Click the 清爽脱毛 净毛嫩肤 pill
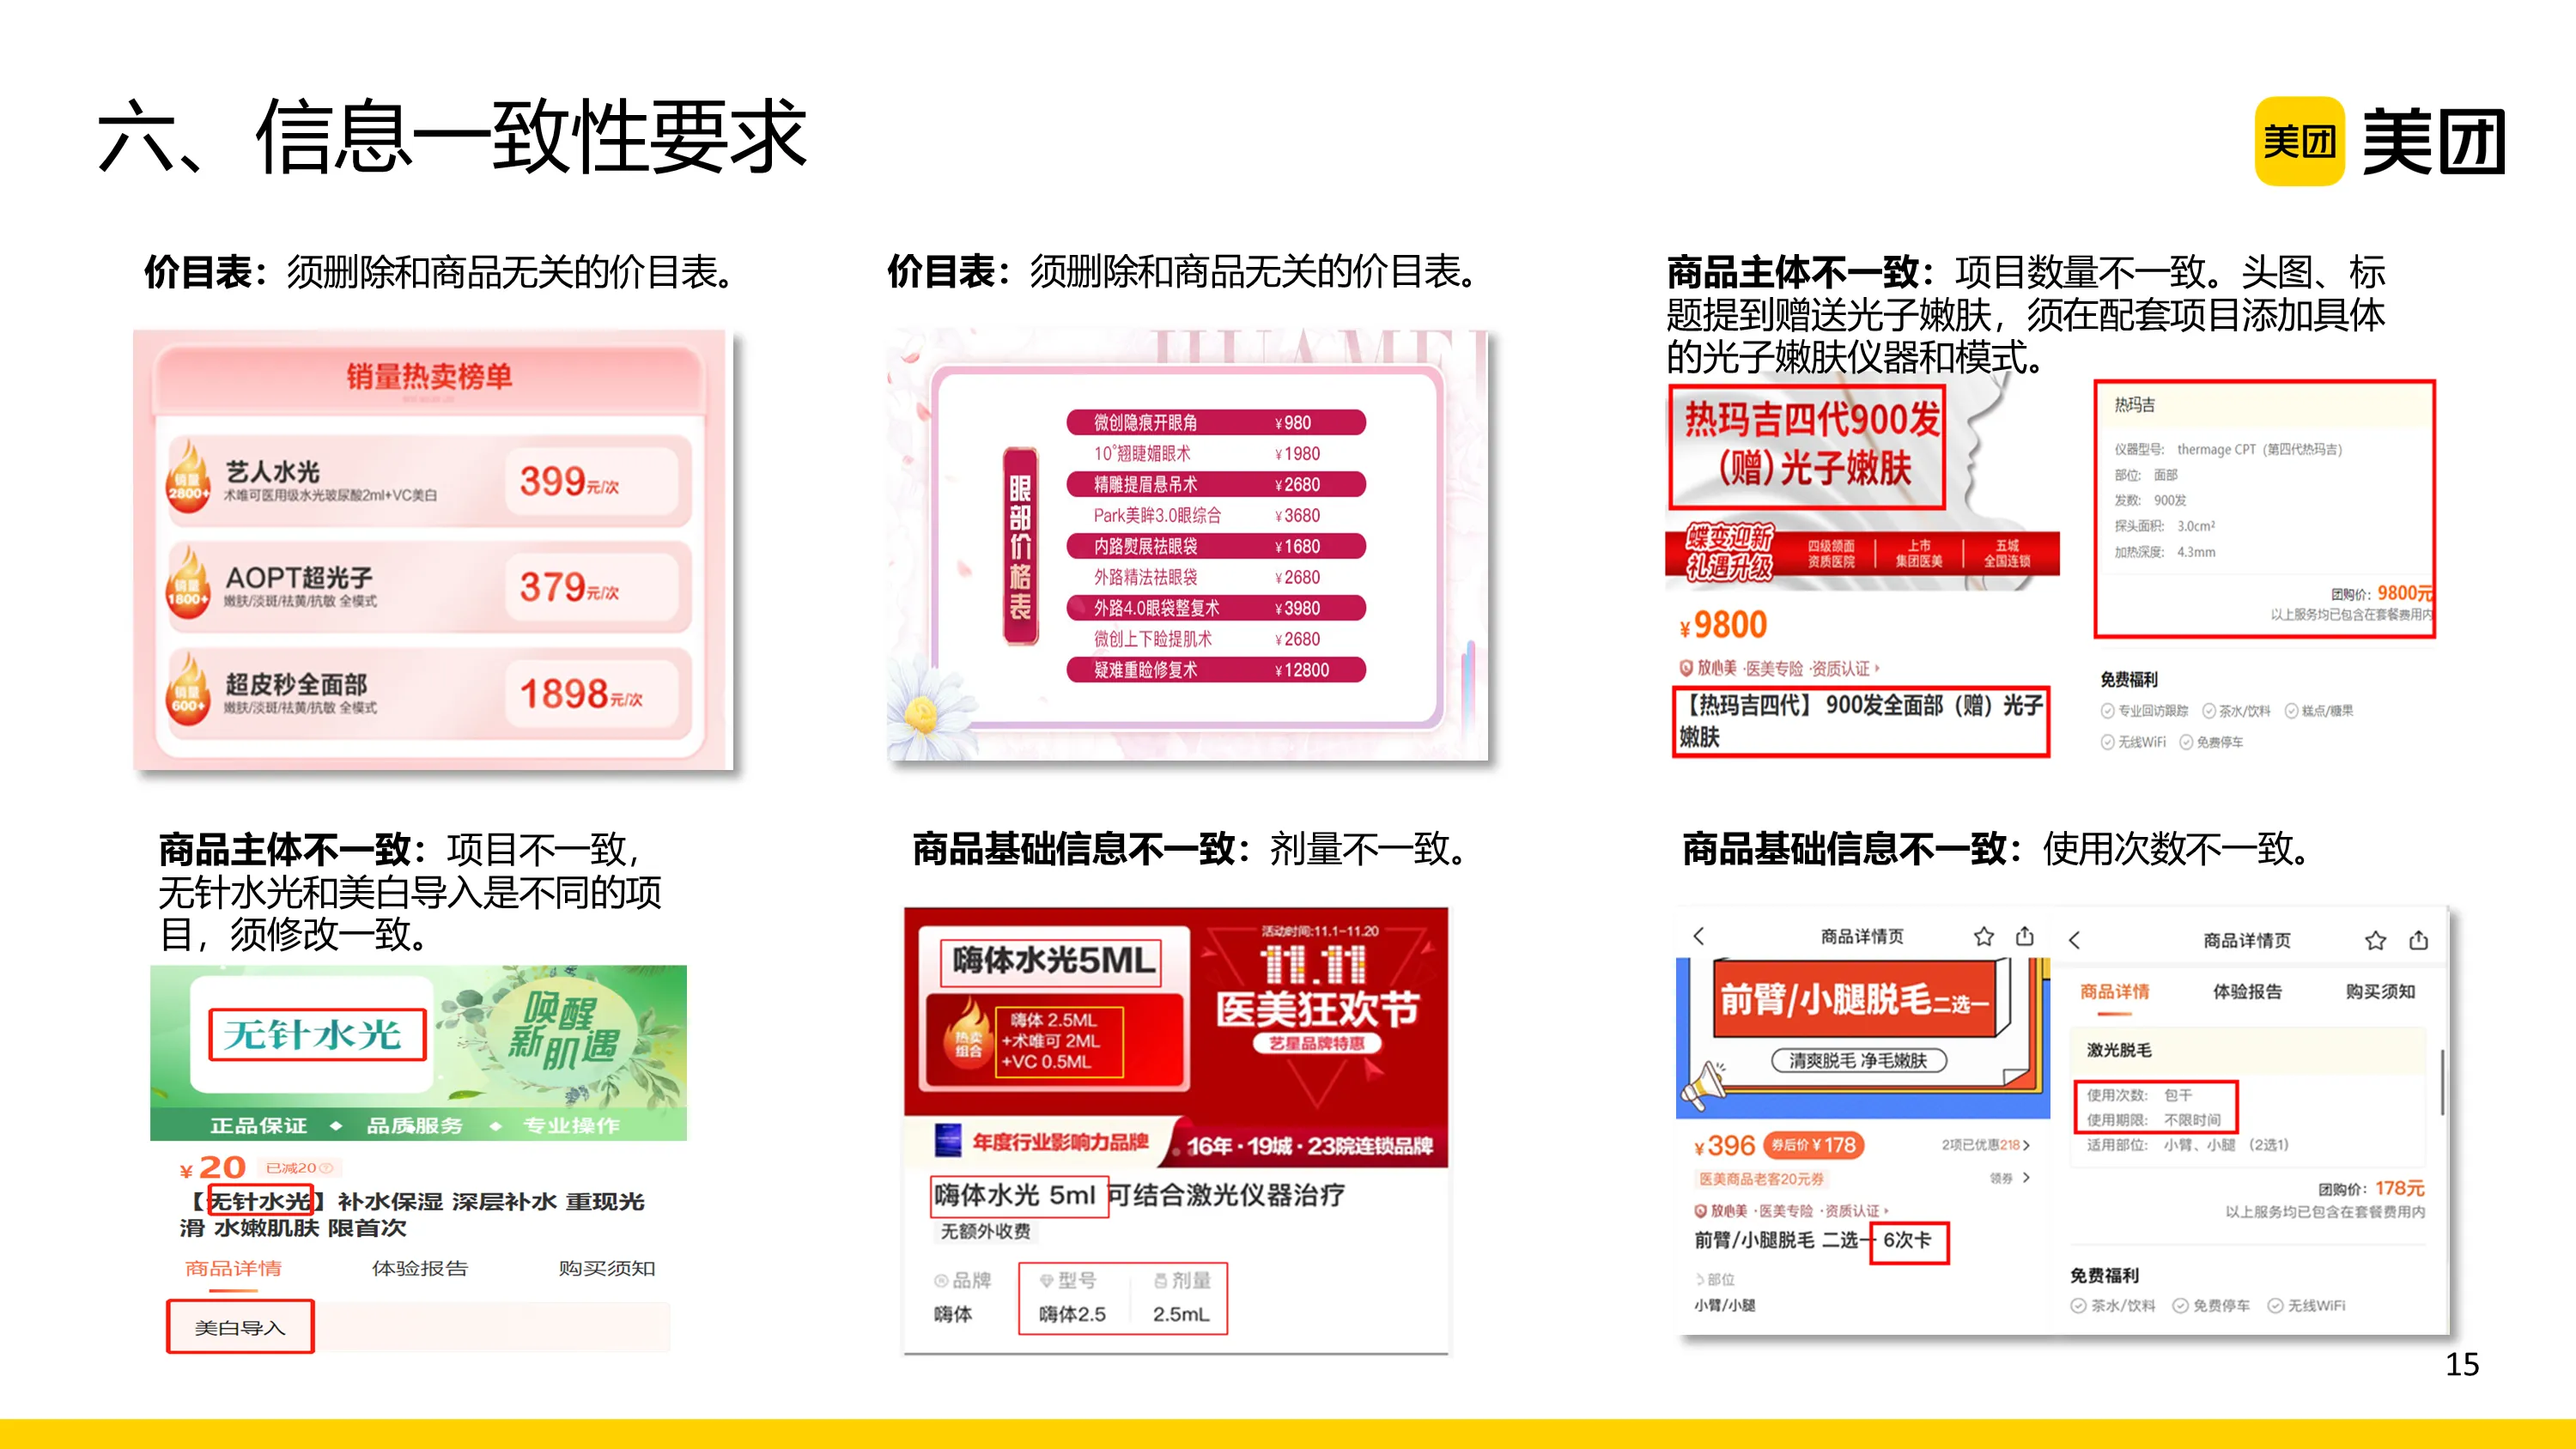The width and height of the screenshot is (2576, 1449). pyautogui.click(x=1858, y=1061)
